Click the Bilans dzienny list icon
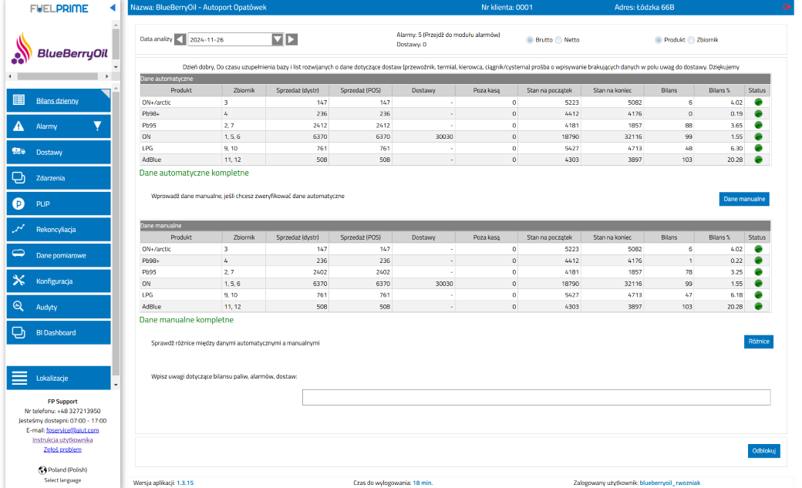Image resolution: width=802 pixels, height=488 pixels. point(19,100)
